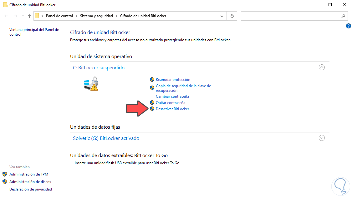
Task: Click the folder icon in address bar
Action: point(37,16)
